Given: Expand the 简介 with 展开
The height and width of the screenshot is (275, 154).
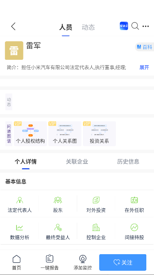Looking at the screenshot, I should tap(144, 67).
